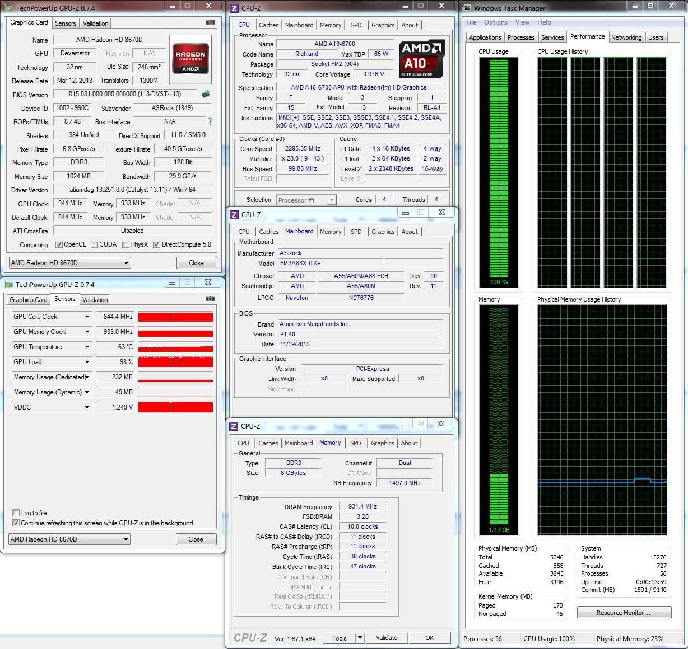
Task: Switch to the Processes tab in Task Manager
Action: [x=520, y=37]
